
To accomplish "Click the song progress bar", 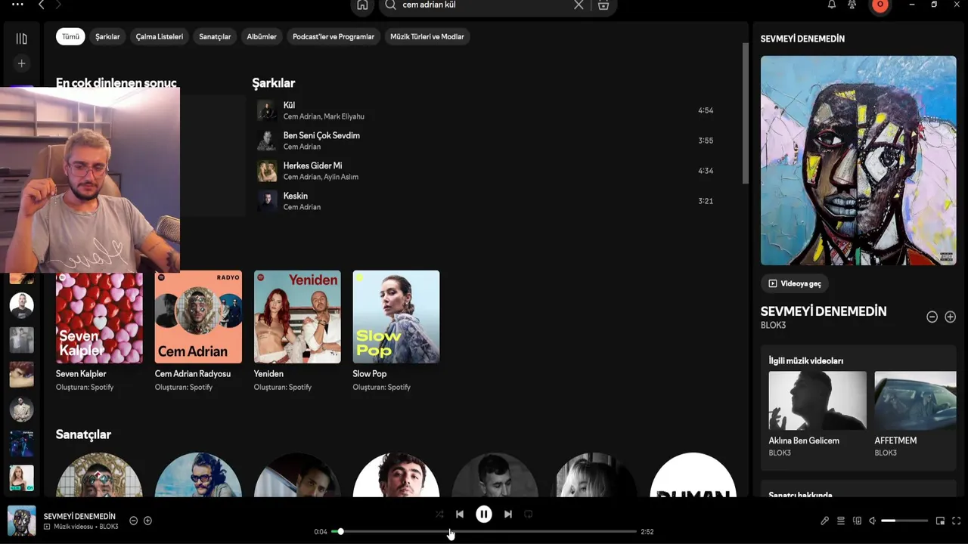I will [484, 532].
